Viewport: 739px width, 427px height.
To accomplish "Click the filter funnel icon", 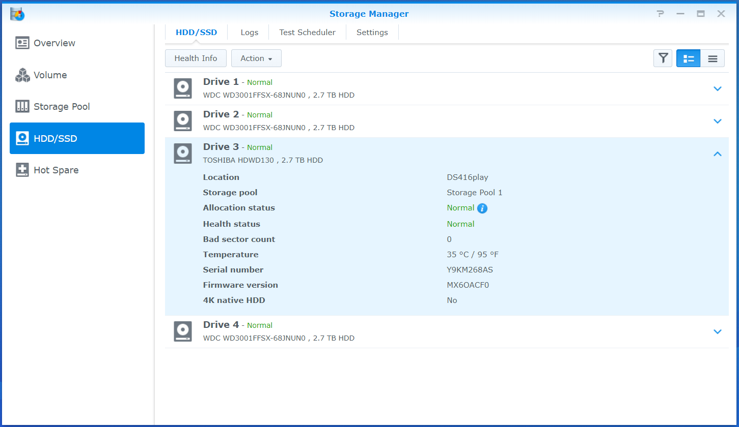I will click(663, 58).
